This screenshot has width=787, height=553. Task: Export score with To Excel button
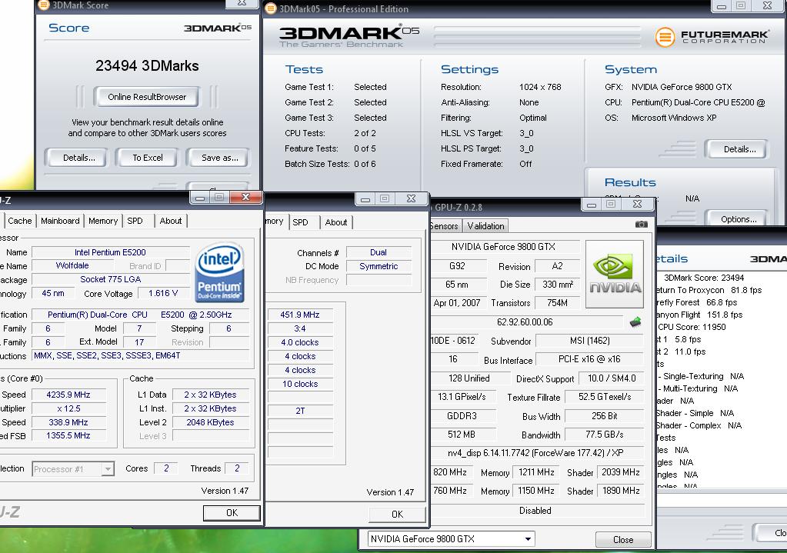[x=147, y=158]
